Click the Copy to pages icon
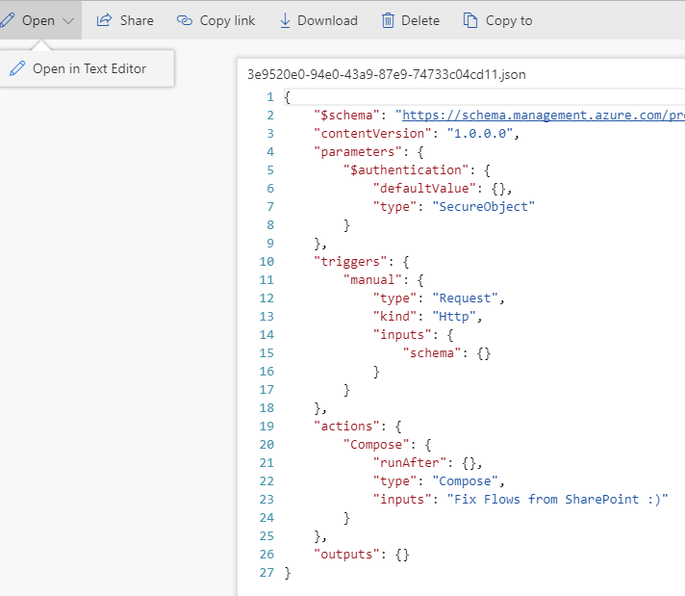This screenshot has height=596, width=685. (x=469, y=20)
